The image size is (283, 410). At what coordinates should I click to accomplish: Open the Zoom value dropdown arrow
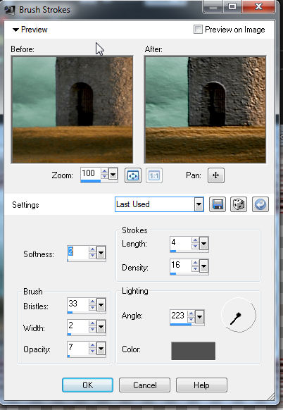tap(113, 174)
